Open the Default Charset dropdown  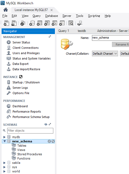[105, 54]
